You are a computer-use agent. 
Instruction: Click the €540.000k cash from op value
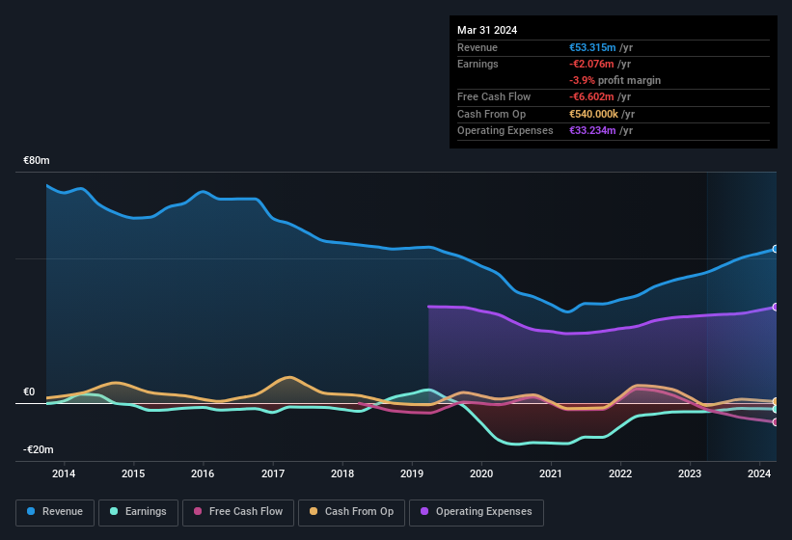point(593,114)
